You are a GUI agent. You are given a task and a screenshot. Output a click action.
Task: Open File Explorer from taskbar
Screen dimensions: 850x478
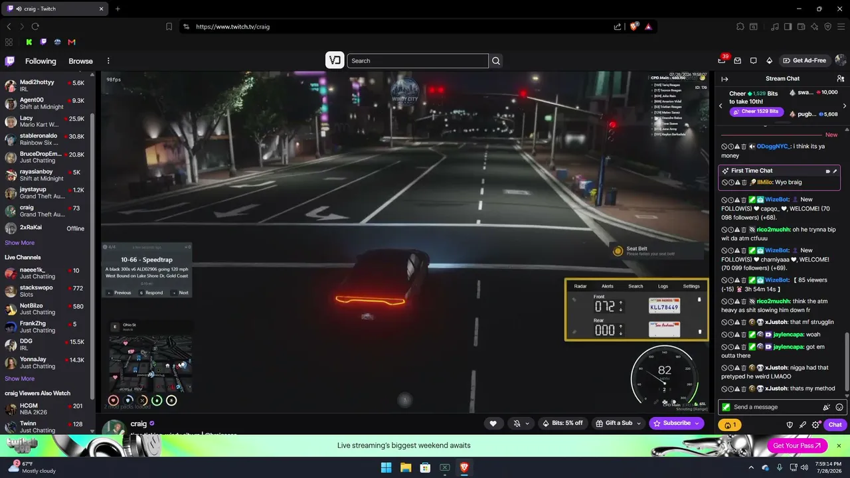pos(406,467)
